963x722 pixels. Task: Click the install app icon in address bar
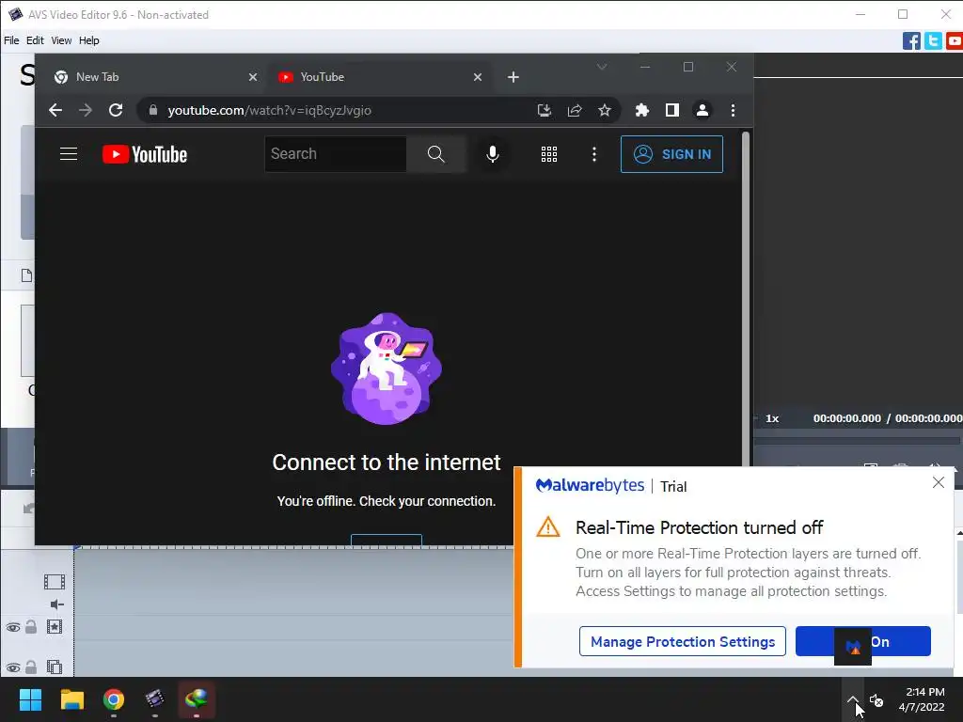tap(545, 110)
